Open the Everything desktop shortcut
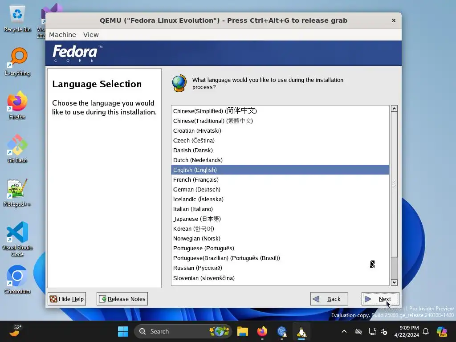The width and height of the screenshot is (456, 342). pyautogui.click(x=17, y=61)
